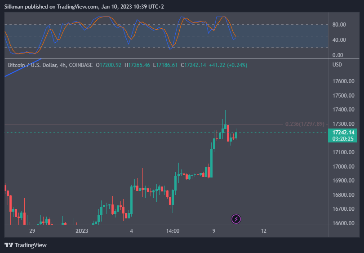The height and width of the screenshot is (253, 364).
Task: Click the 17500.00 price axis label
Action: (x=343, y=95)
